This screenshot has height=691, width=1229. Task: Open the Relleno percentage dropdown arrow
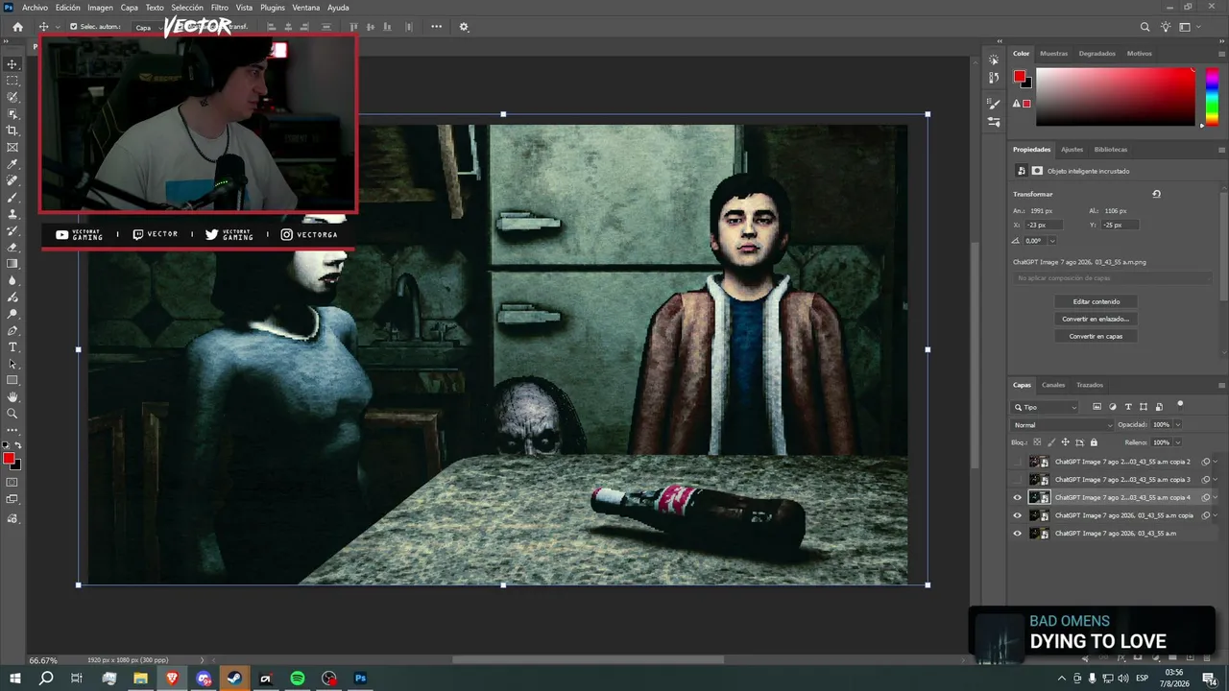1178,442
